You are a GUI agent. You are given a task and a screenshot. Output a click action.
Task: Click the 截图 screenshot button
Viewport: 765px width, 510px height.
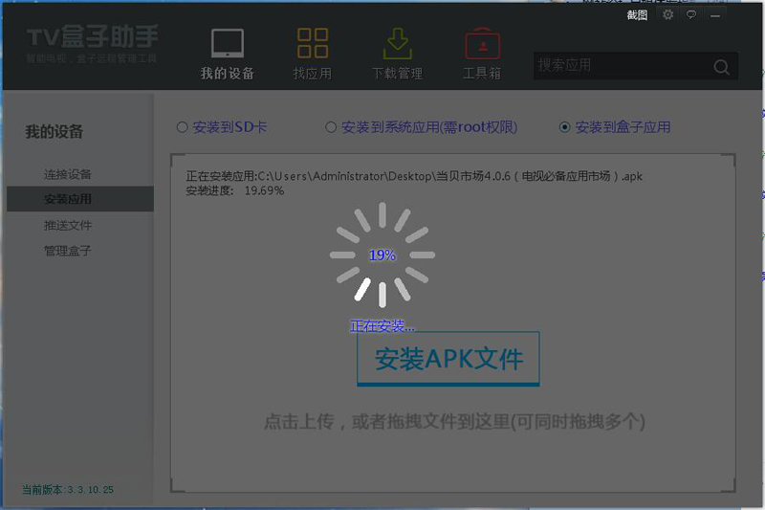point(637,15)
